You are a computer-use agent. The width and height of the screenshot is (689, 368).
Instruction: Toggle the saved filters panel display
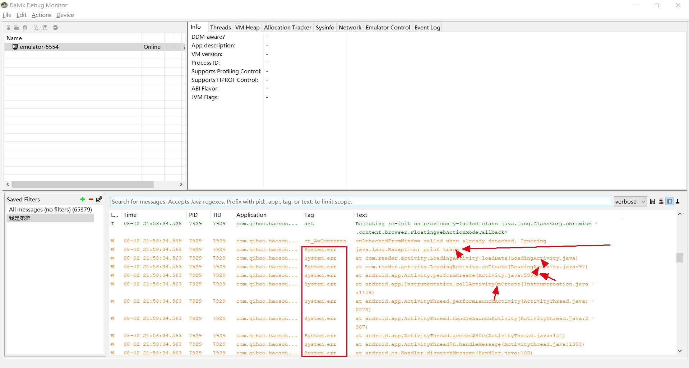(669, 202)
